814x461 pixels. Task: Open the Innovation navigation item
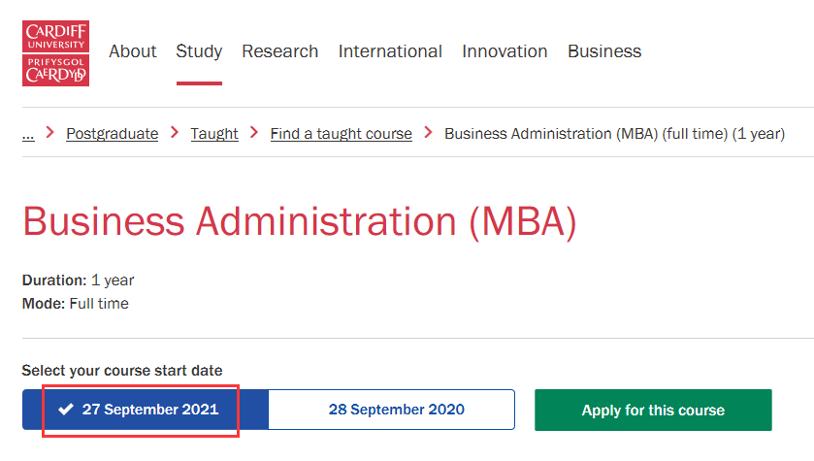pyautogui.click(x=505, y=51)
